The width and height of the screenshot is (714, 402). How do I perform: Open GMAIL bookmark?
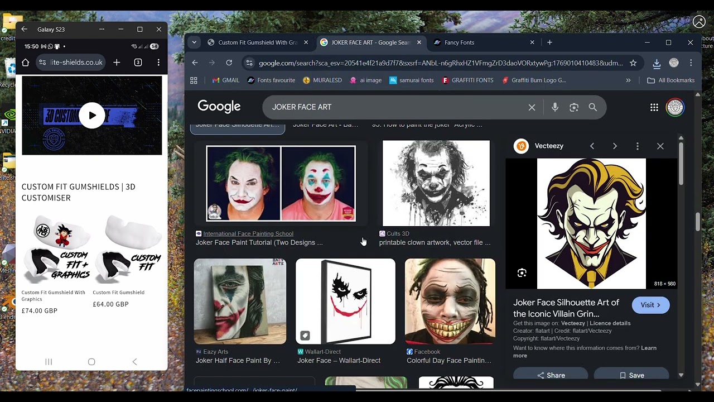pos(226,80)
